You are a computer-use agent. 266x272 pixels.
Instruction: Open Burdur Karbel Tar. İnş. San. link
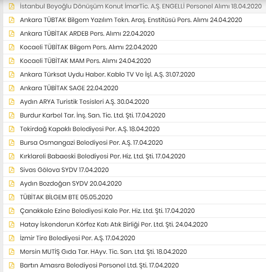[x=93, y=115]
